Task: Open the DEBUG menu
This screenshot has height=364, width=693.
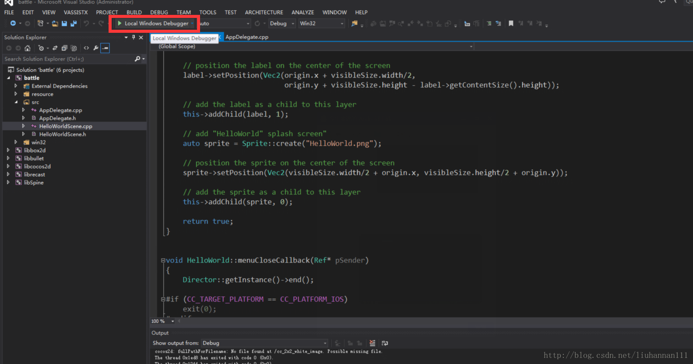Action: point(159,12)
